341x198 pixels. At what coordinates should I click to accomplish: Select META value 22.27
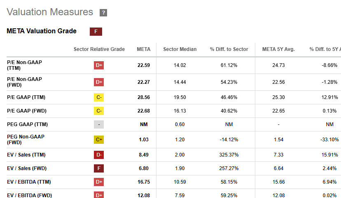click(x=144, y=82)
